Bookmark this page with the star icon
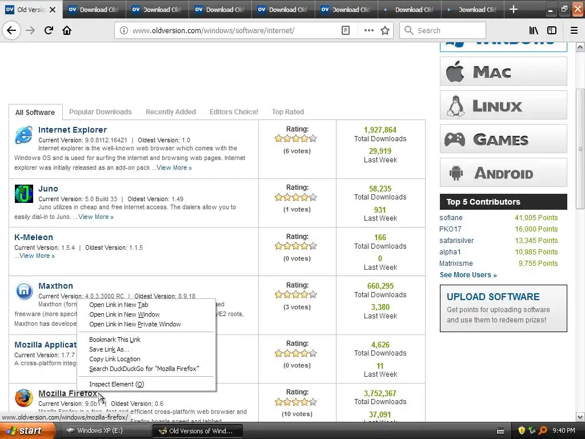Image resolution: width=585 pixels, height=439 pixels. (x=385, y=30)
